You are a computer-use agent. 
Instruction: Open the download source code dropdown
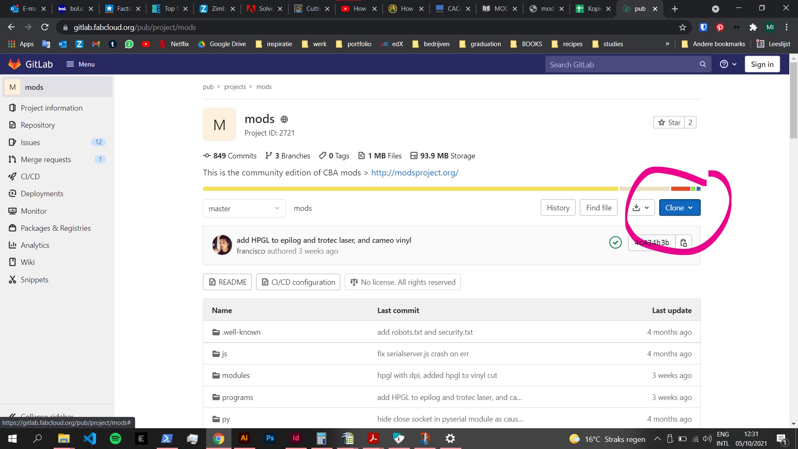point(640,207)
